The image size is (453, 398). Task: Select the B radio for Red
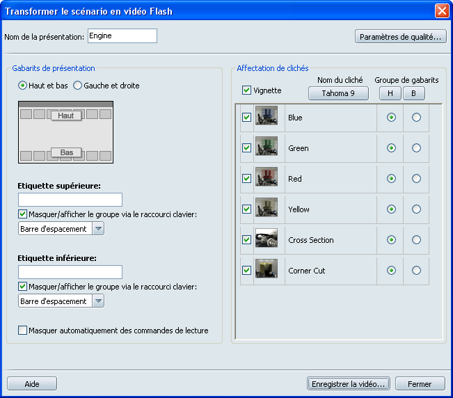point(416,179)
